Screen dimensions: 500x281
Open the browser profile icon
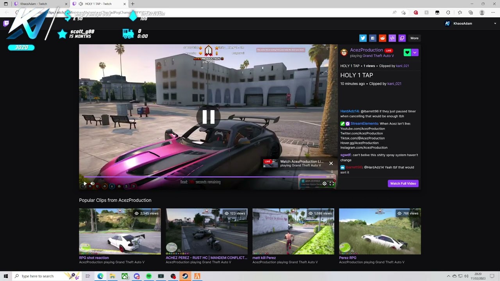click(x=482, y=12)
